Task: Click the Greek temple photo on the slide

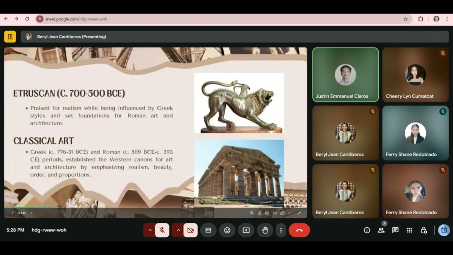Action: (239, 173)
